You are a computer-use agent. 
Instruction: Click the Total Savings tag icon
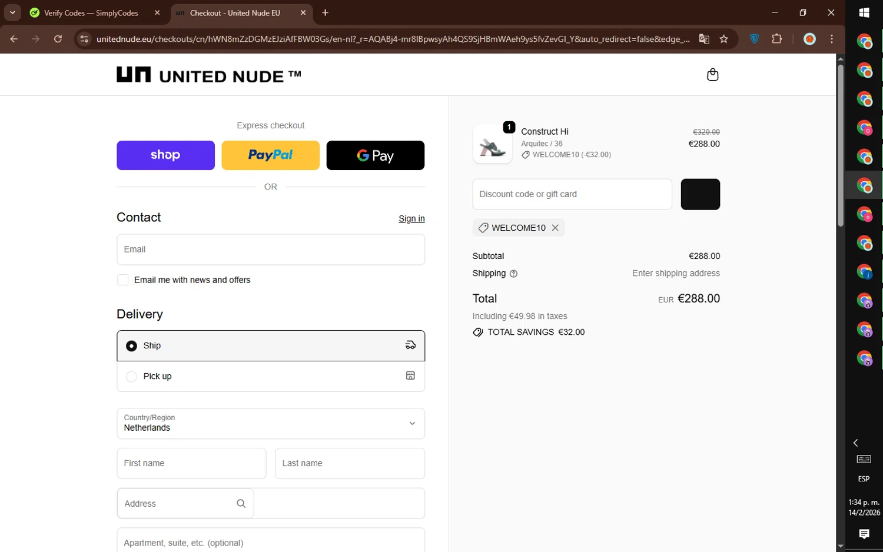pos(478,332)
